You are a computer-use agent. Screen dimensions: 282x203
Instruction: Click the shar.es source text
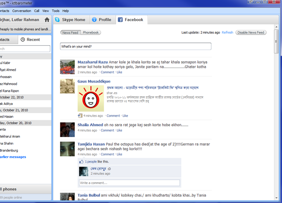112,93
